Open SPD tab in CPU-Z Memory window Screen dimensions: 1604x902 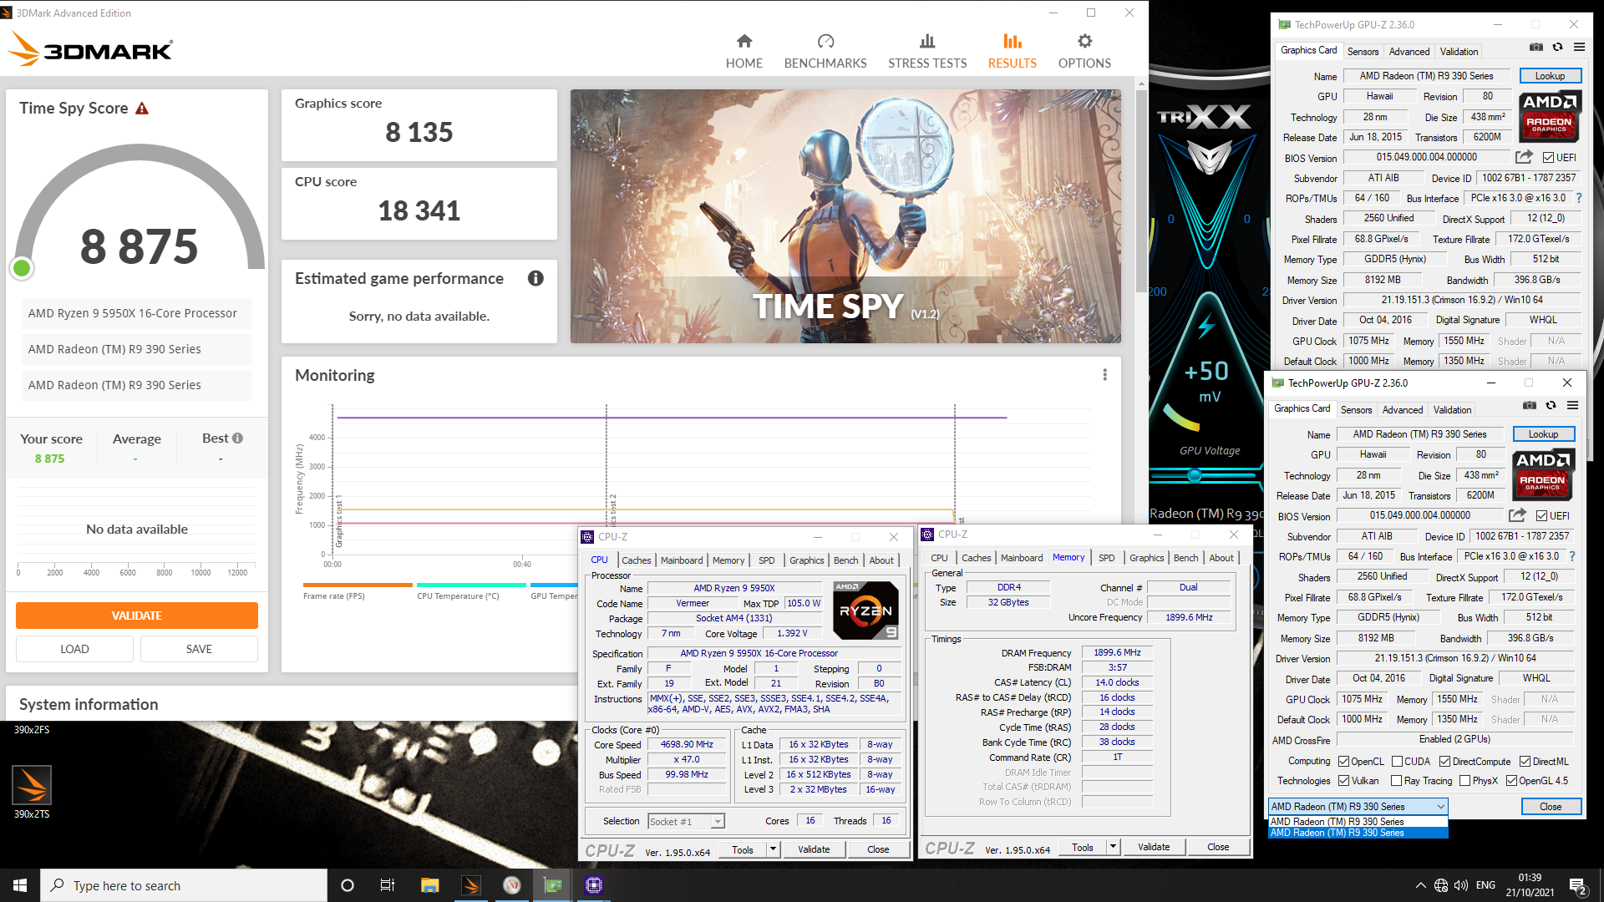point(1106,558)
